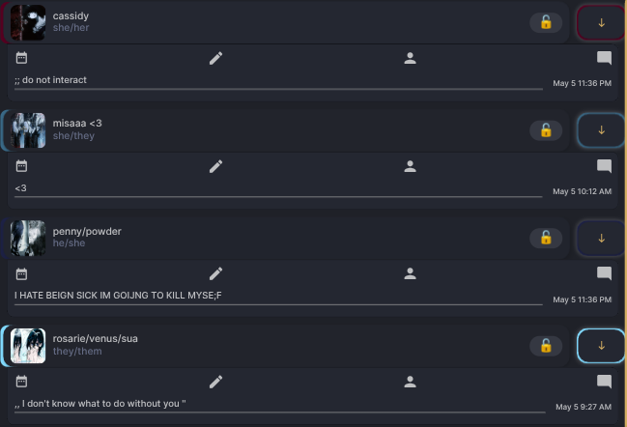Click the comment bubble under cassidy
627x427 pixels.
pyautogui.click(x=604, y=58)
